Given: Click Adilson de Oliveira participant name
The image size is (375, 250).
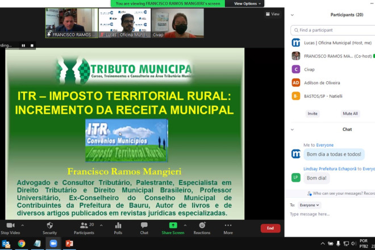Looking at the screenshot, I should [322, 83].
